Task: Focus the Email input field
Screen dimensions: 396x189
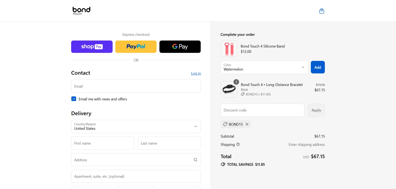Action: coord(136,86)
